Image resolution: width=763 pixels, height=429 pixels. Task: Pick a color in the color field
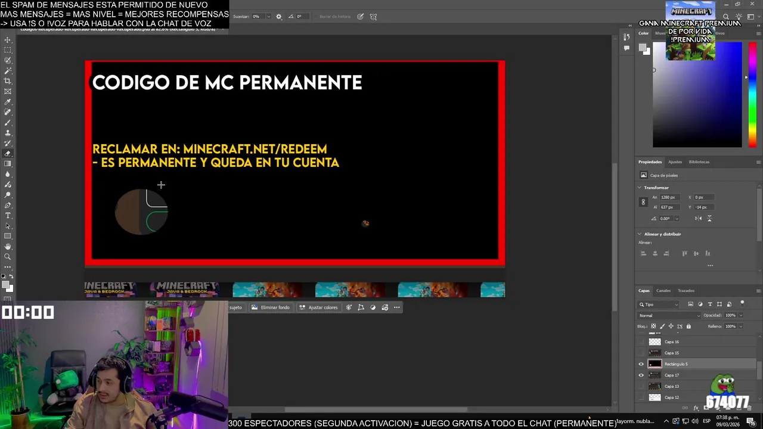point(697,94)
